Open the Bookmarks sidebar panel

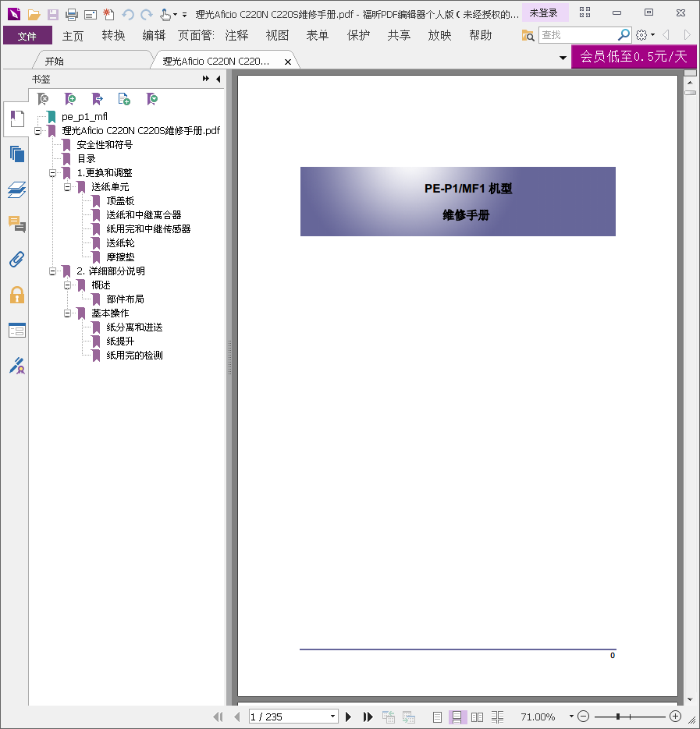click(x=17, y=119)
